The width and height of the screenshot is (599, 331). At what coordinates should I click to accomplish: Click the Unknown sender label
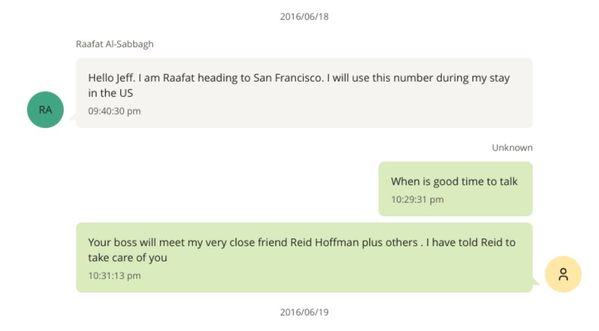click(512, 148)
